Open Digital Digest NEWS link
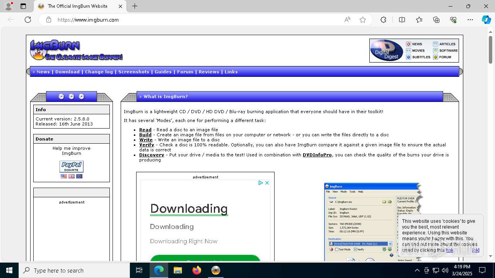Viewport: 495px width, 278px height. point(414,44)
